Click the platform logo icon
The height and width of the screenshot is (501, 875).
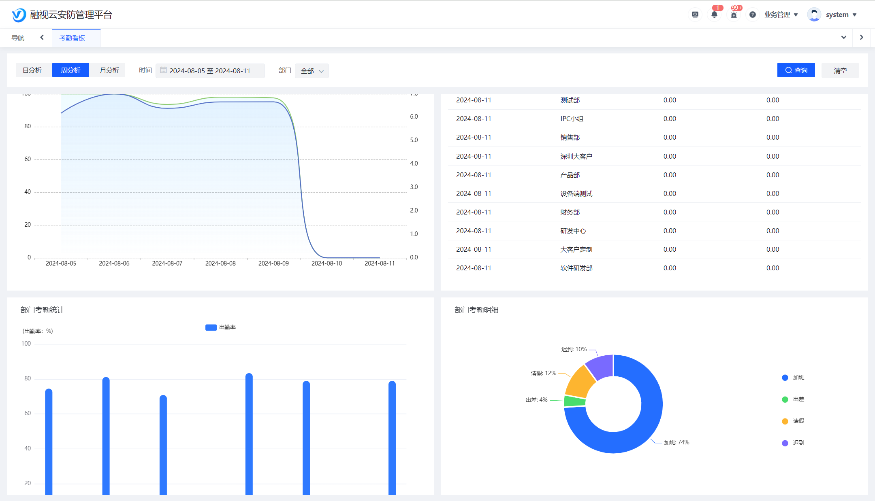pyautogui.click(x=19, y=15)
